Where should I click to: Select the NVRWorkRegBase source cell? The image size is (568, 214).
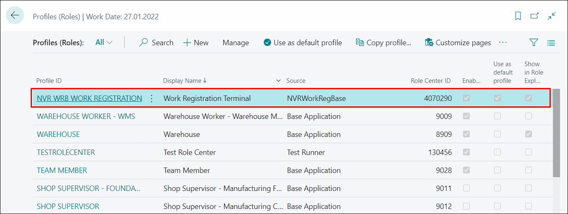coord(316,98)
